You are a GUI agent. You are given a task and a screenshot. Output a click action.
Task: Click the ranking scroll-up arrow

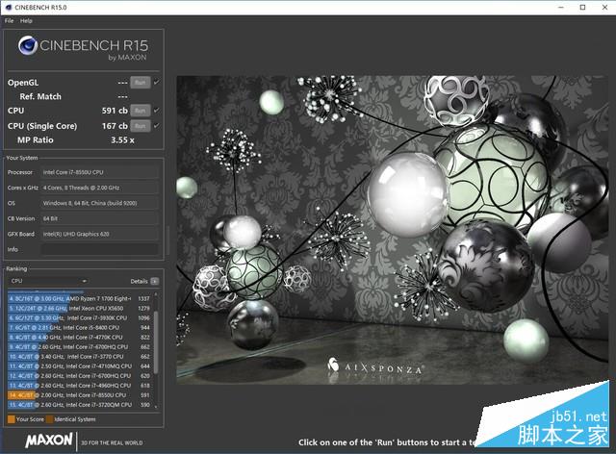(156, 293)
